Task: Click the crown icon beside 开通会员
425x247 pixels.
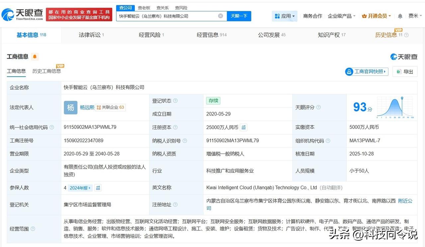Action: click(x=364, y=16)
